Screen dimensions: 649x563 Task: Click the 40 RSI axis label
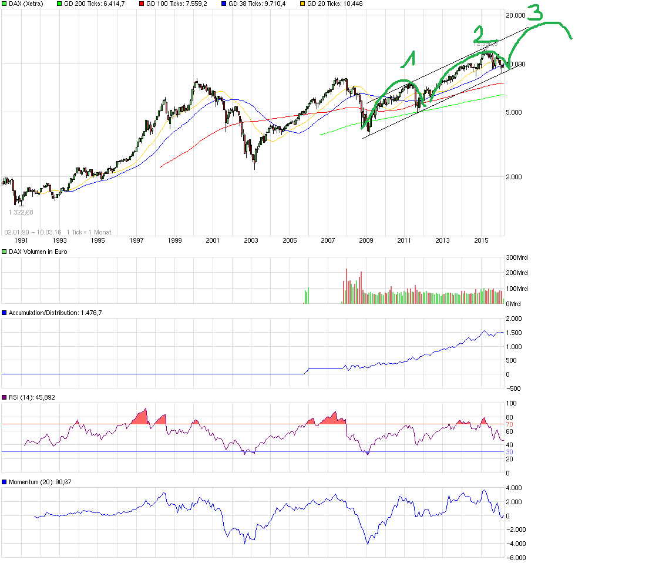click(x=510, y=445)
